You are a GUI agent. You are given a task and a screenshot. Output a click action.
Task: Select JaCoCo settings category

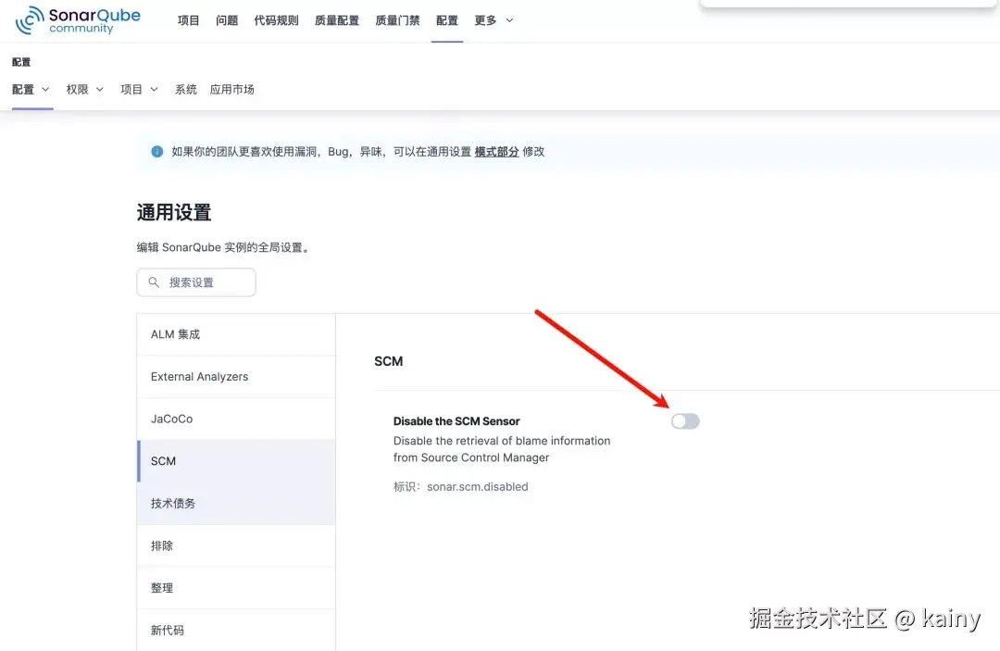click(x=236, y=419)
